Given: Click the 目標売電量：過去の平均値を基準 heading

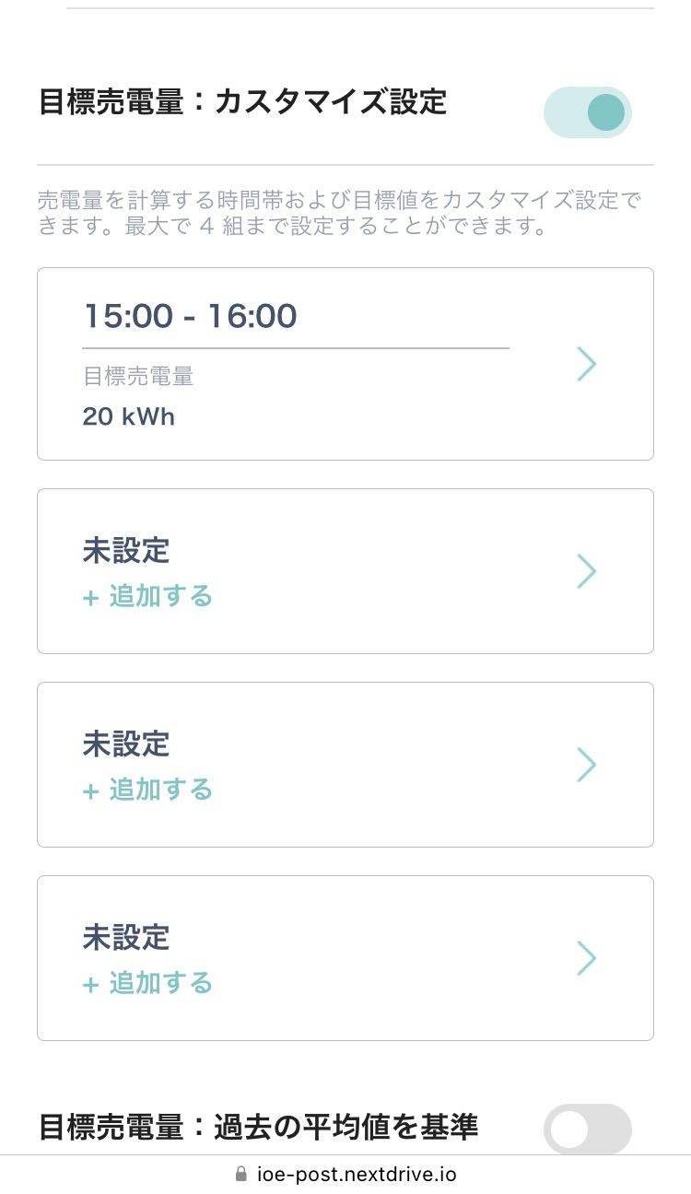Looking at the screenshot, I should click(259, 1127).
